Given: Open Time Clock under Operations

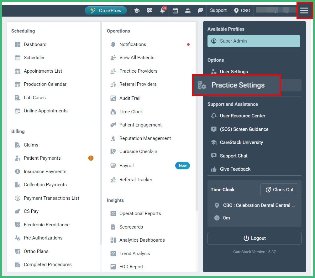Looking at the screenshot, I should (131, 112).
